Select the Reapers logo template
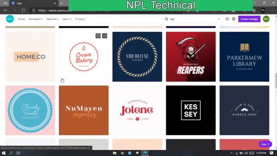Image resolution: width=277 pixels, height=156 pixels. point(191,57)
